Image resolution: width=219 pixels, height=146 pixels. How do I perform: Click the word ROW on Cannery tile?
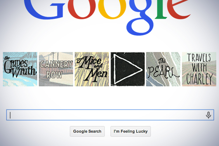click(x=55, y=75)
